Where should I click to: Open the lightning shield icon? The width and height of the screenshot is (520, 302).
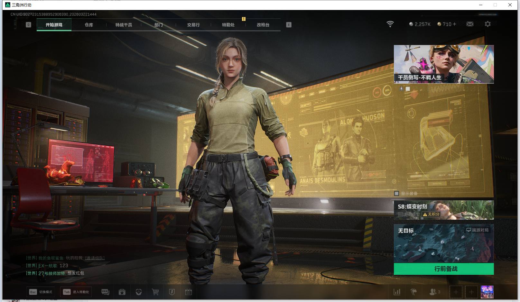coord(172,292)
